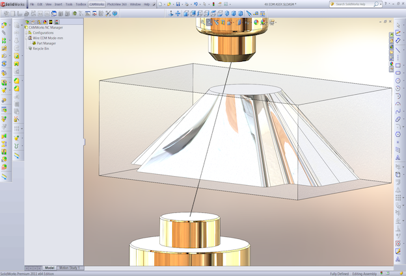Select Part Manager in the tree

pyautogui.click(x=46, y=44)
